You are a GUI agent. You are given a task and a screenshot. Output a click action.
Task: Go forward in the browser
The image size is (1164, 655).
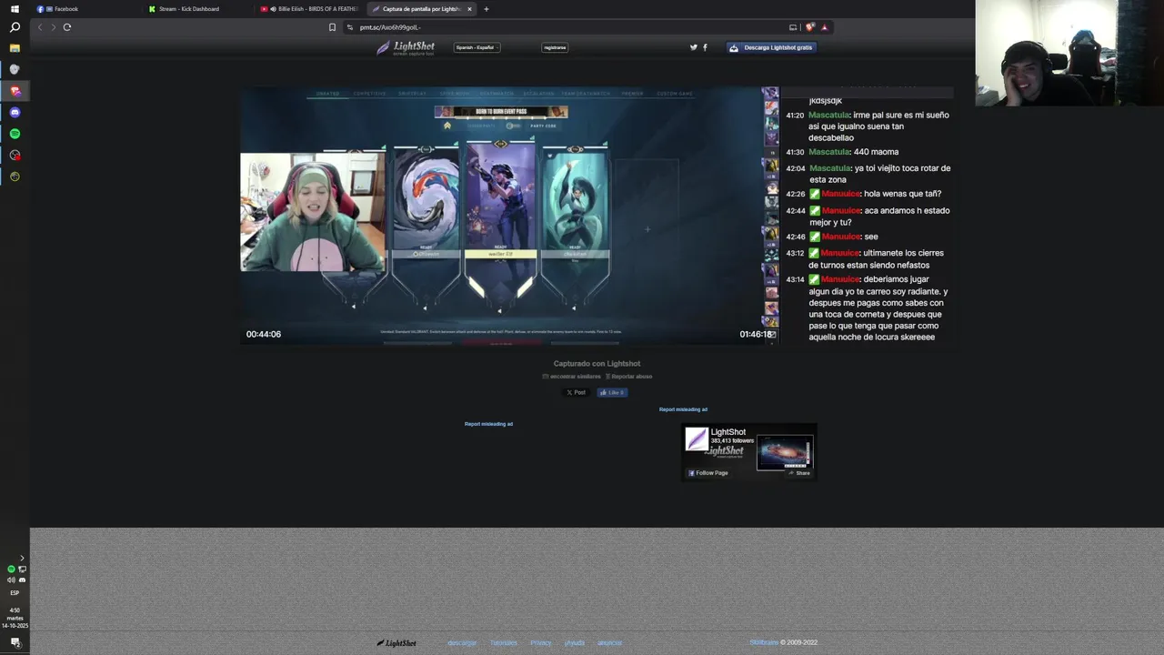pyautogui.click(x=53, y=27)
